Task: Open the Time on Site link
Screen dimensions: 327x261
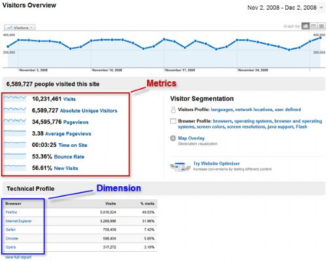Action: (x=73, y=145)
